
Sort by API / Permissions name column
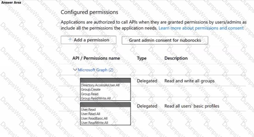96,58
